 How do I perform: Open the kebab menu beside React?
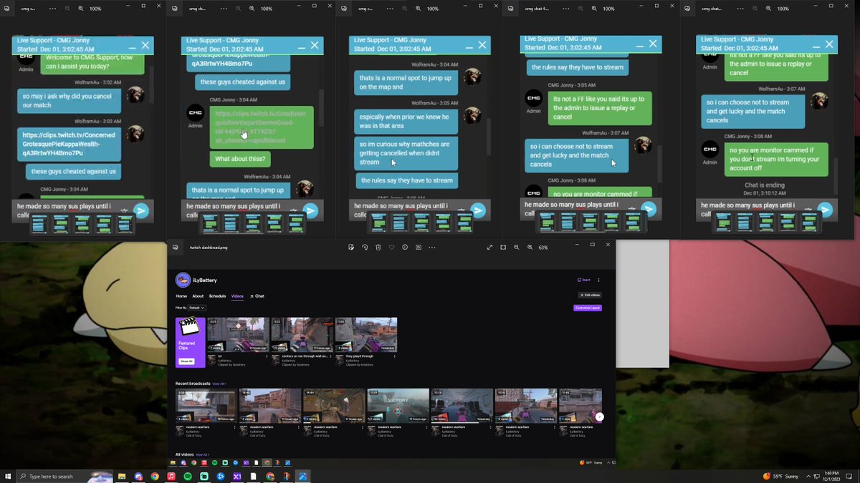click(598, 280)
